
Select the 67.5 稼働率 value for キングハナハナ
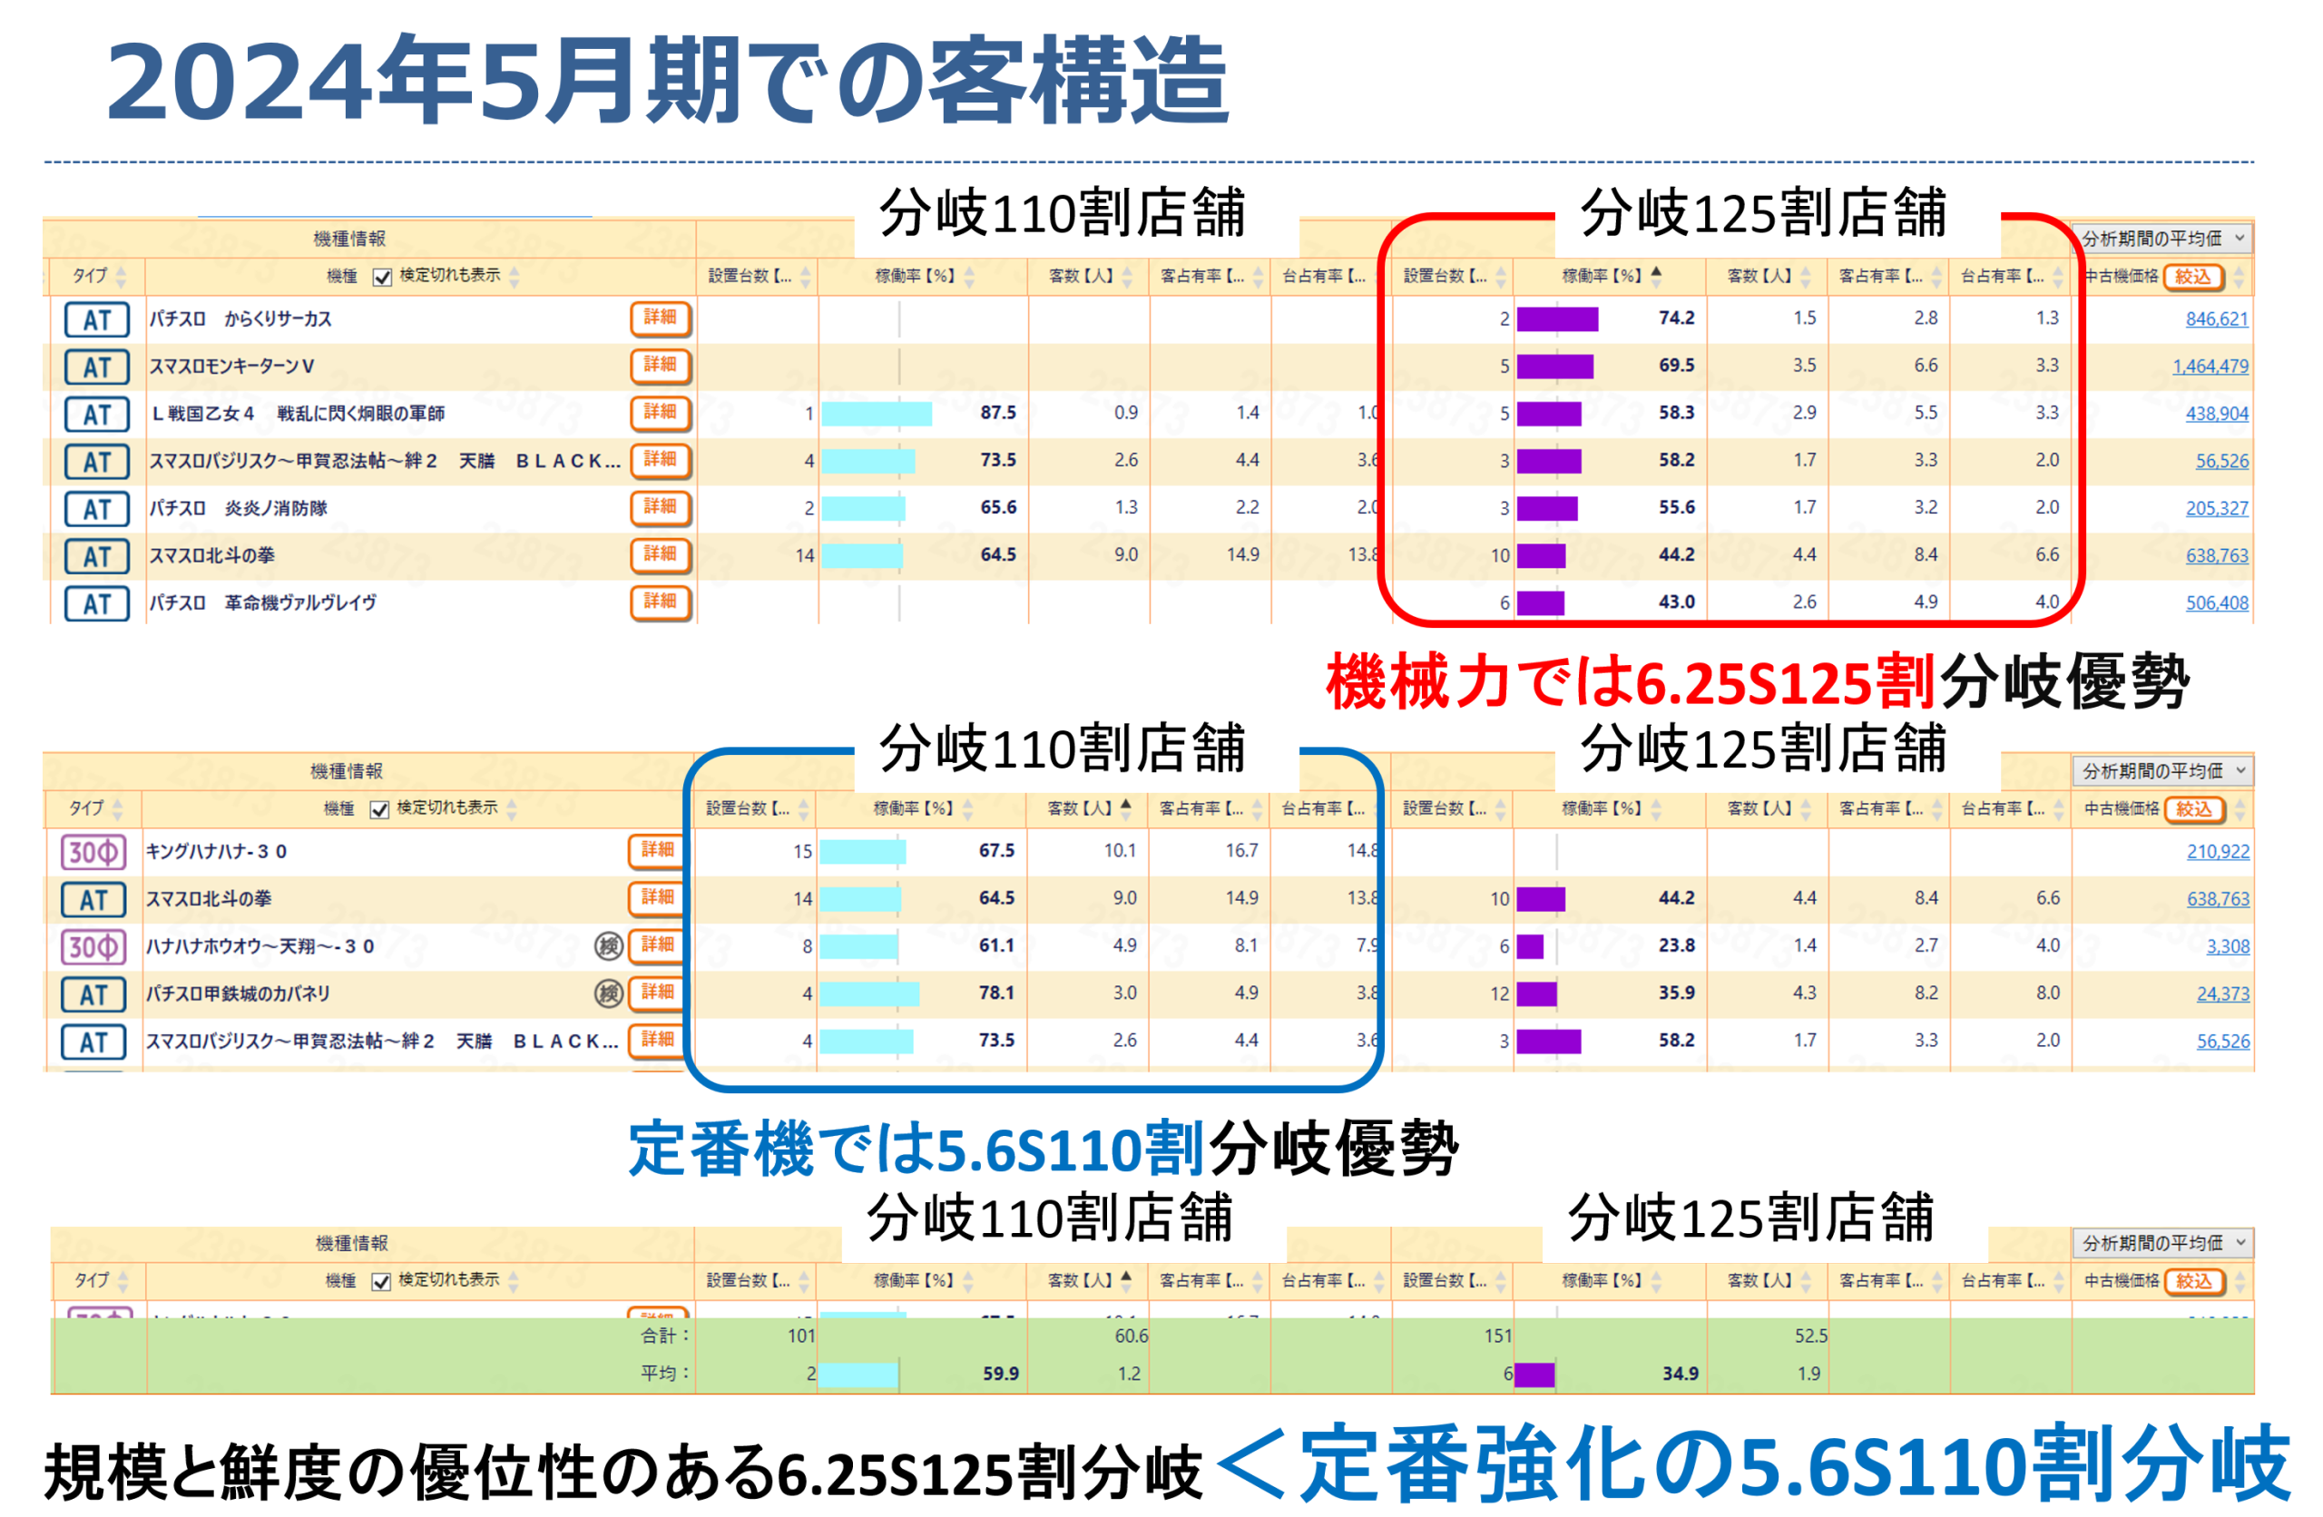click(x=996, y=851)
